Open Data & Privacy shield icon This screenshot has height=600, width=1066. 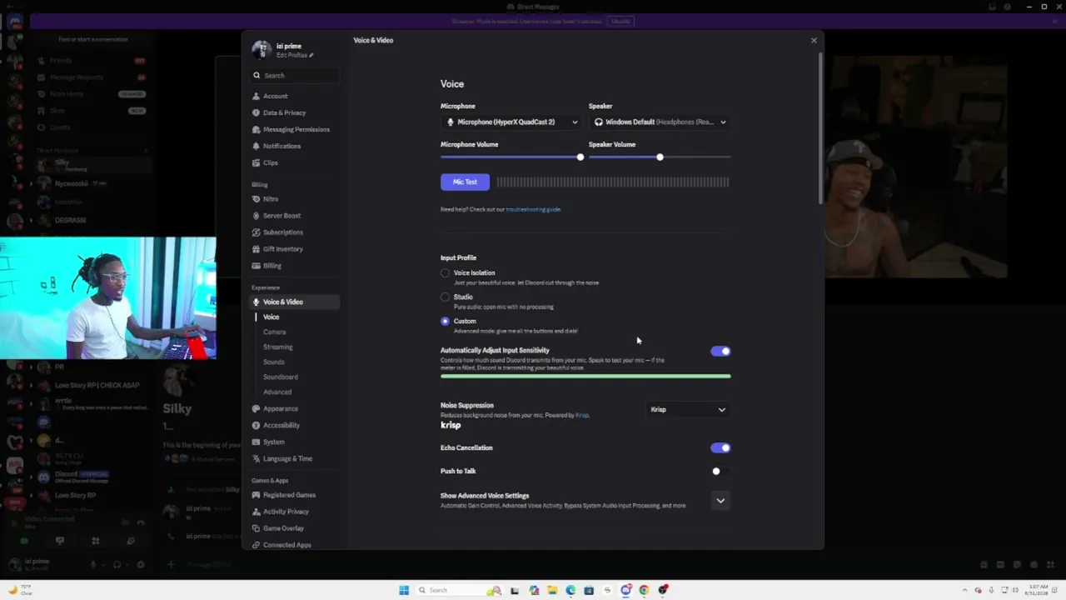[x=257, y=112]
